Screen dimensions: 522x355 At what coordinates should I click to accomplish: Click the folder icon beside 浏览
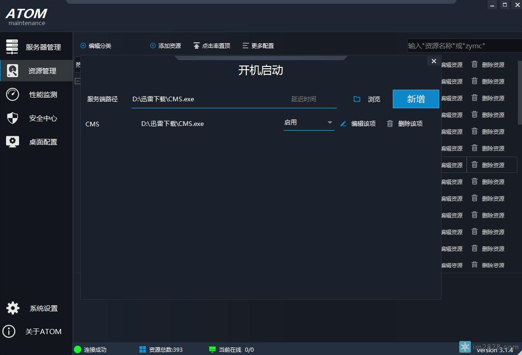point(357,99)
